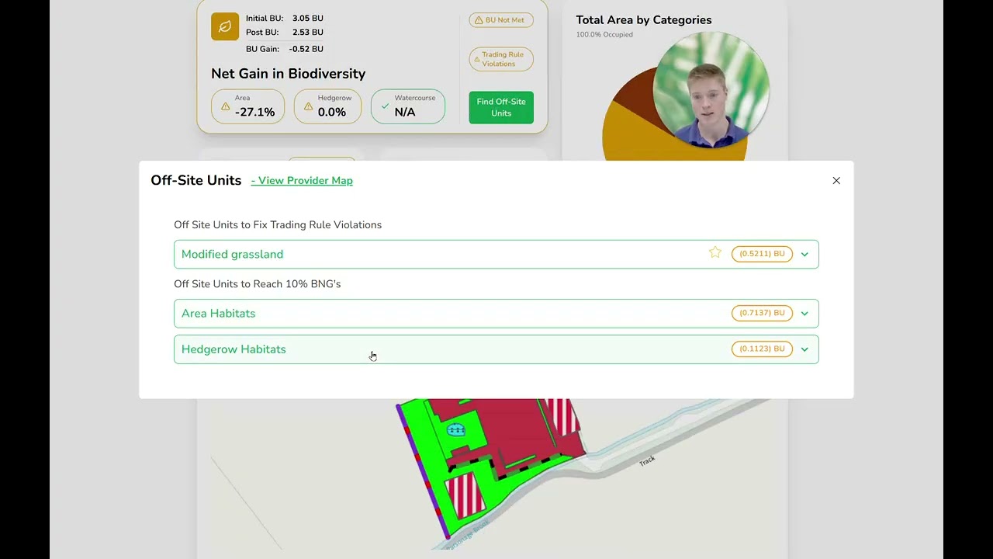993x559 pixels.
Task: Click the Area warning triangle icon
Action: [x=226, y=106]
